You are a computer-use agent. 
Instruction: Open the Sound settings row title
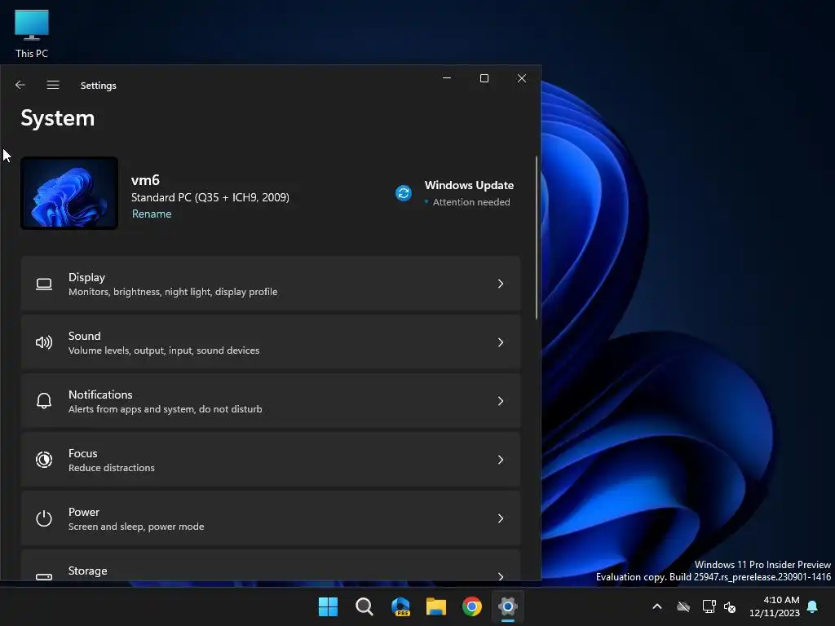click(84, 336)
